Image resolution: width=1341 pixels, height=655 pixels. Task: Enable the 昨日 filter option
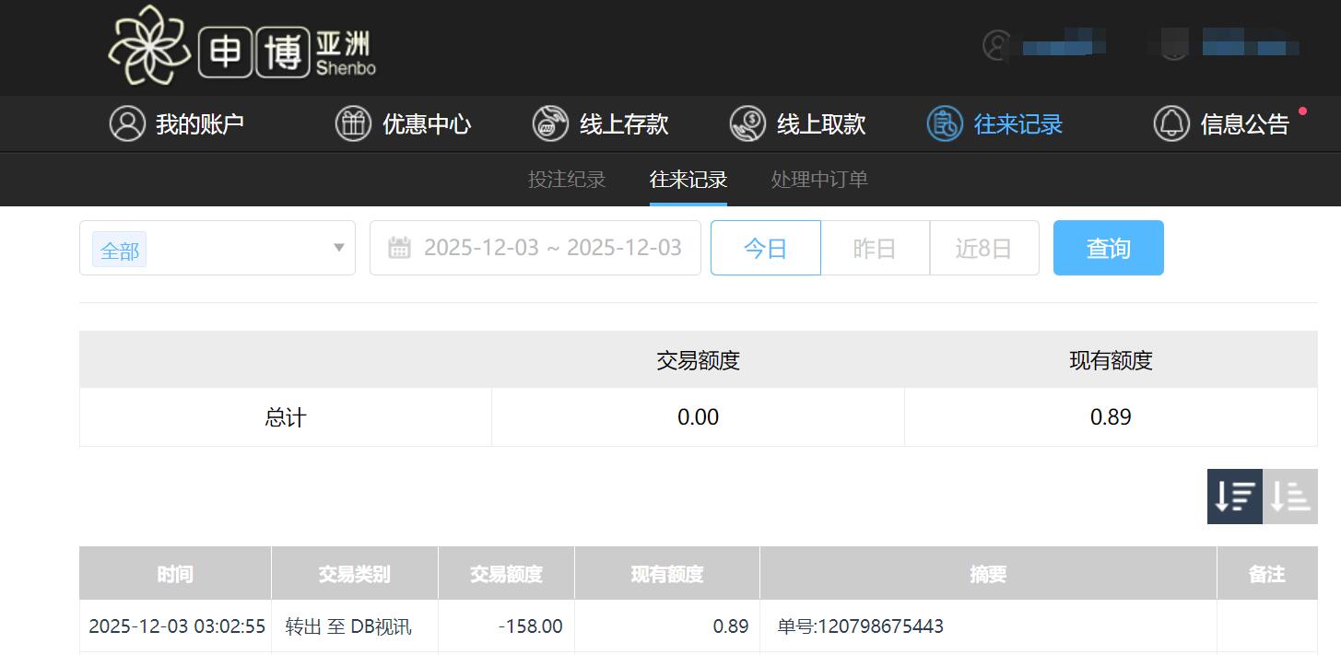874,247
